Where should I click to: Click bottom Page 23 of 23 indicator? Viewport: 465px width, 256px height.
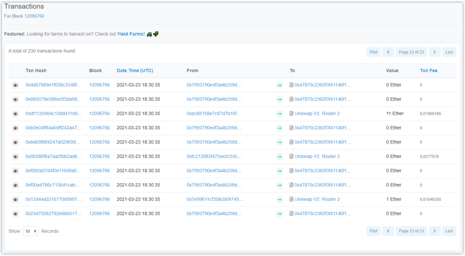point(411,231)
